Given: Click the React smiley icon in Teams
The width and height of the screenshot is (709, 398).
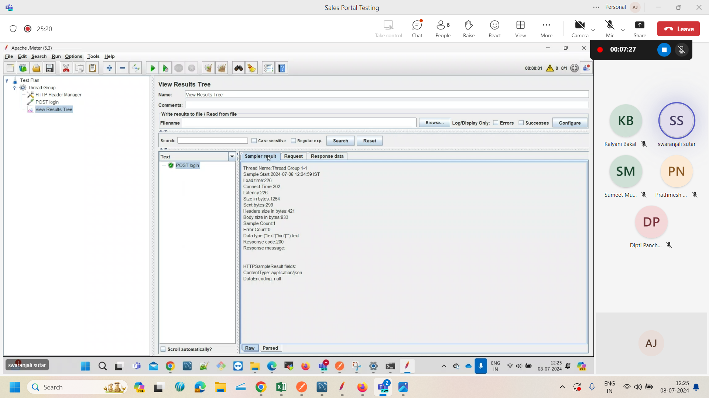Looking at the screenshot, I should [x=494, y=29].
